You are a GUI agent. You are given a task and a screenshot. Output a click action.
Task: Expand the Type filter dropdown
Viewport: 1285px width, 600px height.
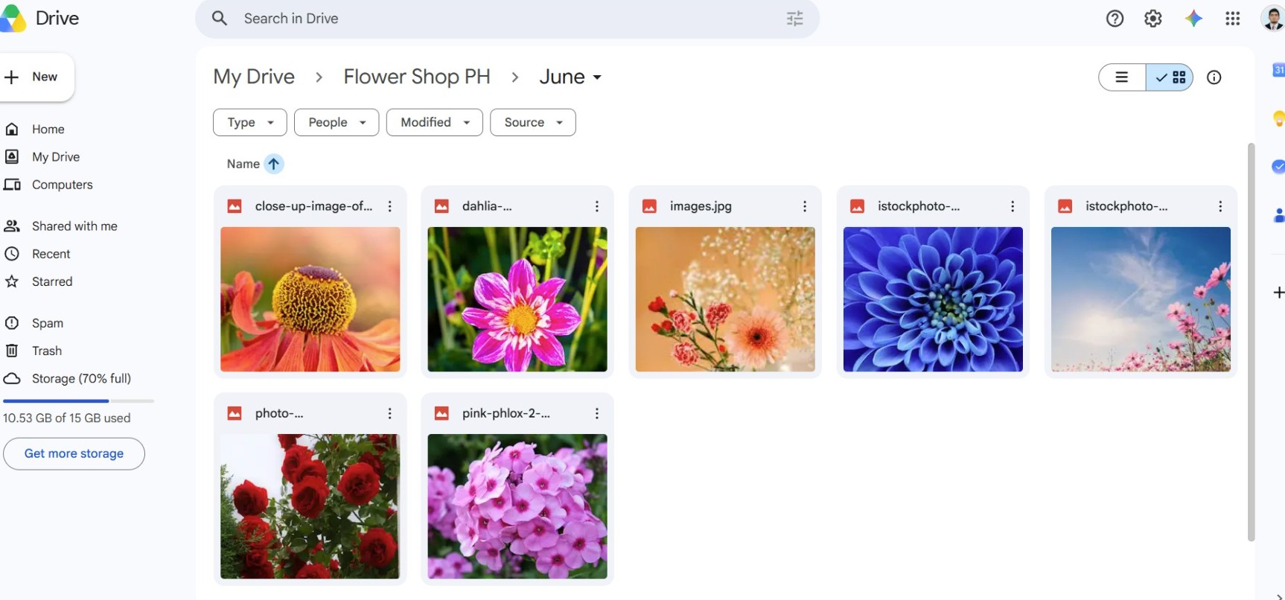(x=250, y=122)
